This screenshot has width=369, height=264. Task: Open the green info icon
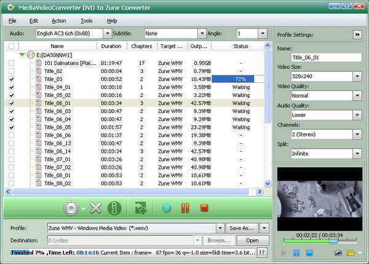coord(114,208)
